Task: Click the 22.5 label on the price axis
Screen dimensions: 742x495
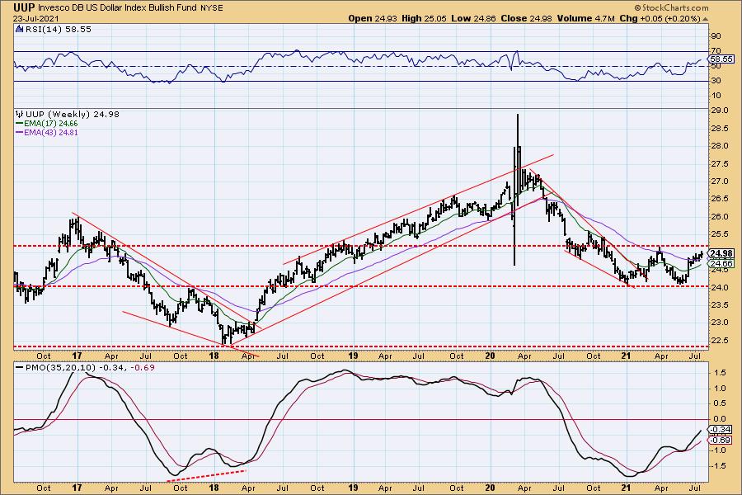Action: [x=718, y=340]
